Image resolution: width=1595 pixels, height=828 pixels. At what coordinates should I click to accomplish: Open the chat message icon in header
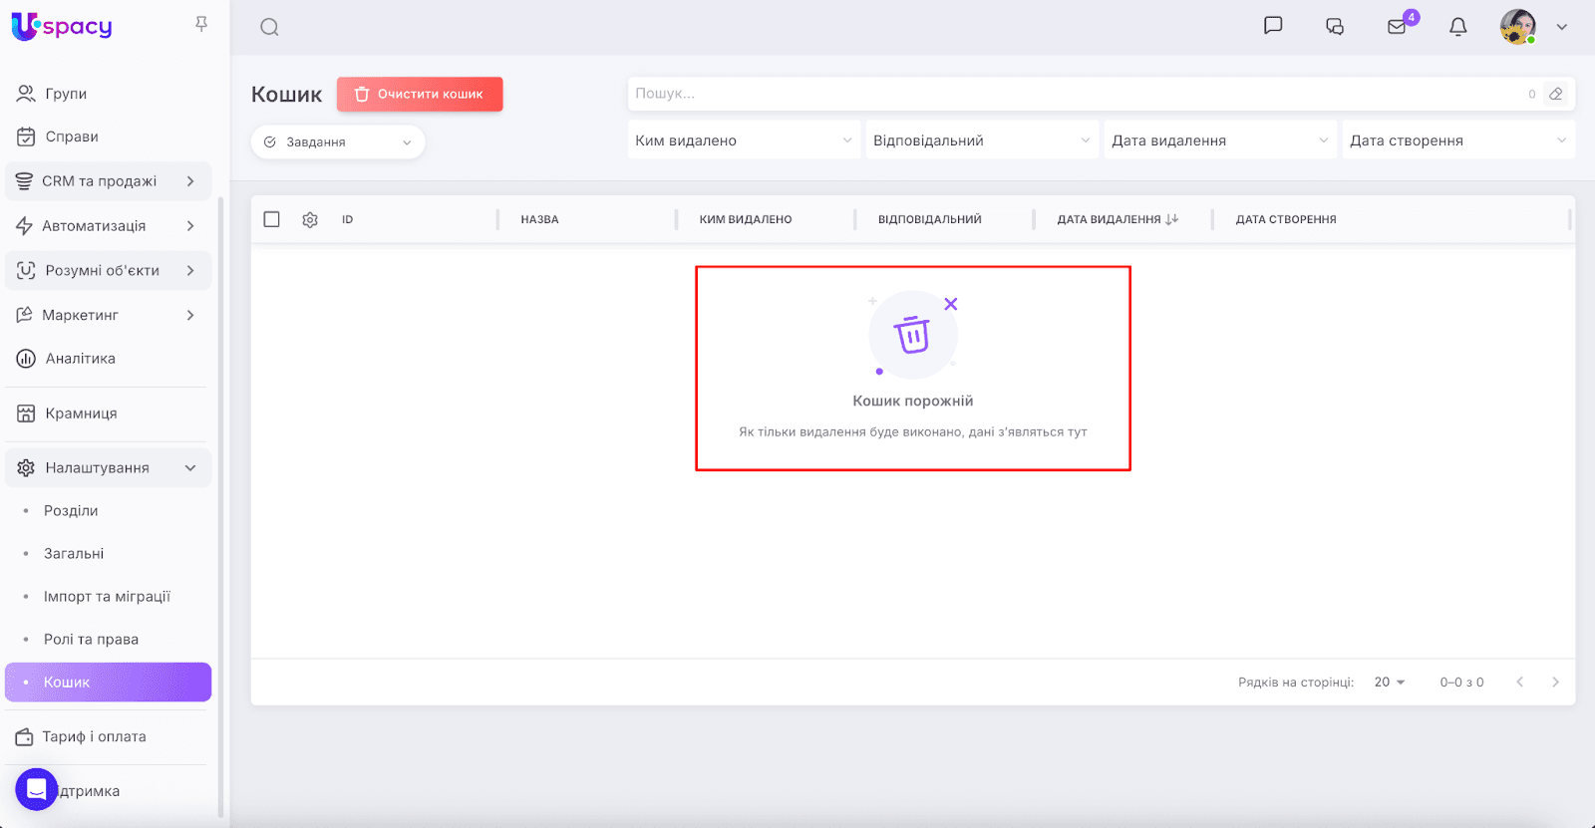tap(1273, 26)
